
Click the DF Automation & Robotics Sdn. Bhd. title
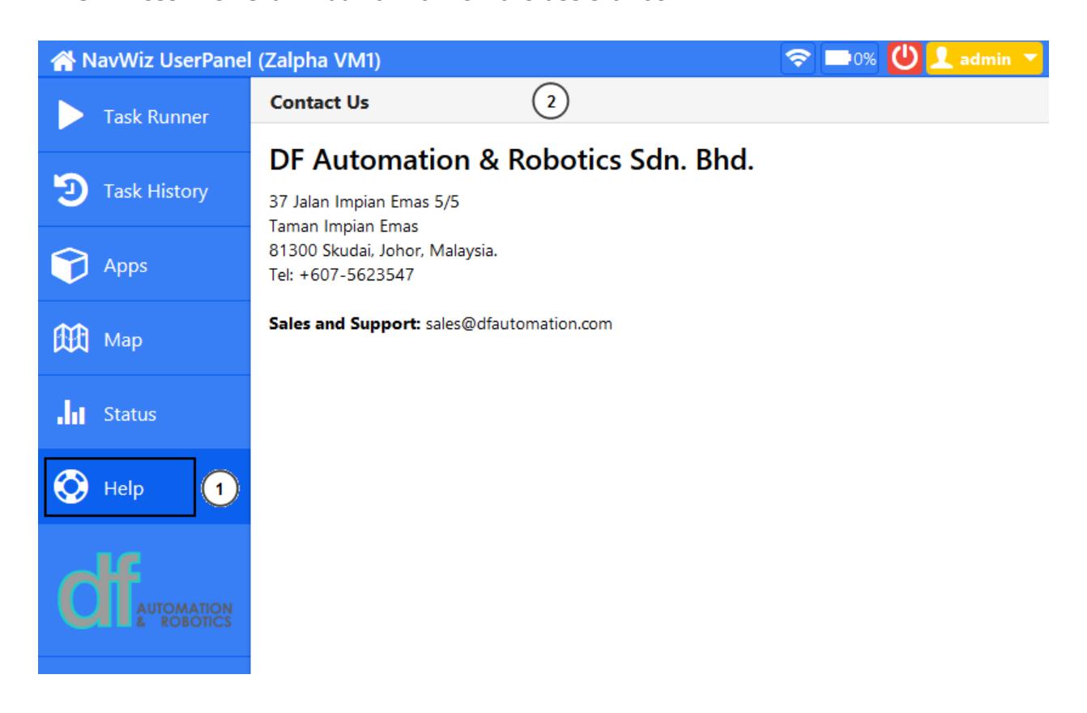(512, 160)
